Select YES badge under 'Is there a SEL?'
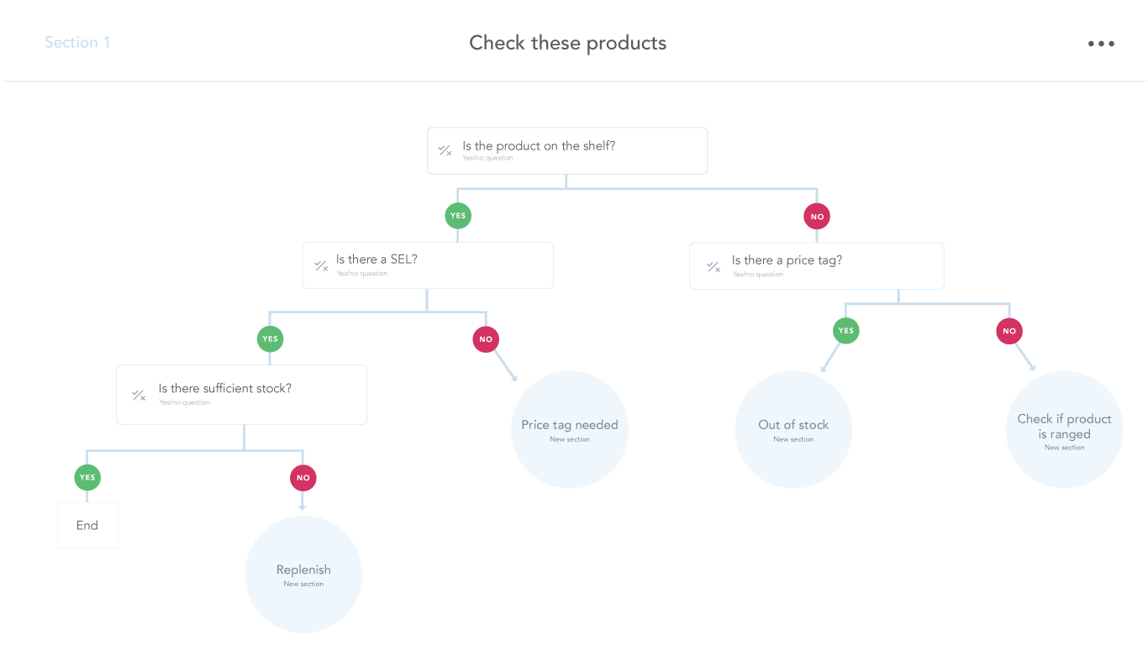 pyautogui.click(x=270, y=339)
